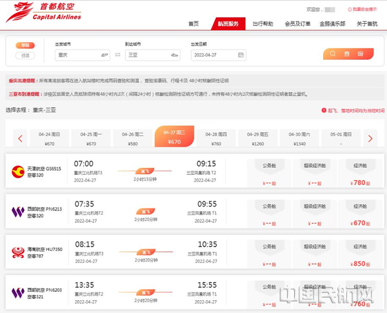This screenshot has height=313, width=387.
Task: Click the 直飞 direct badge on PN6213
Action: [146, 212]
